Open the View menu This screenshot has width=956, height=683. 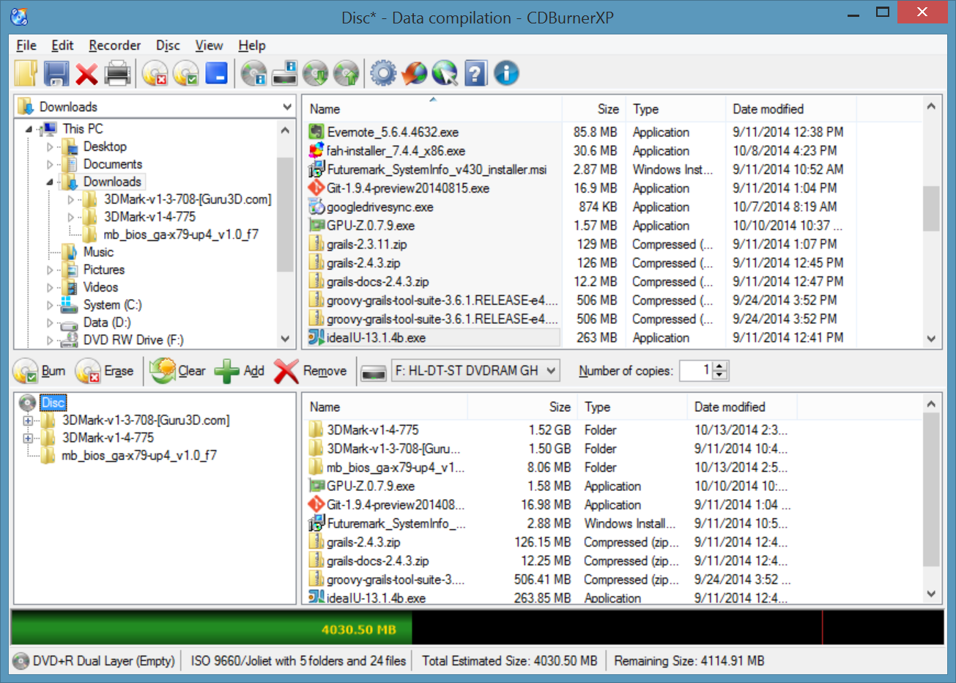coord(209,45)
